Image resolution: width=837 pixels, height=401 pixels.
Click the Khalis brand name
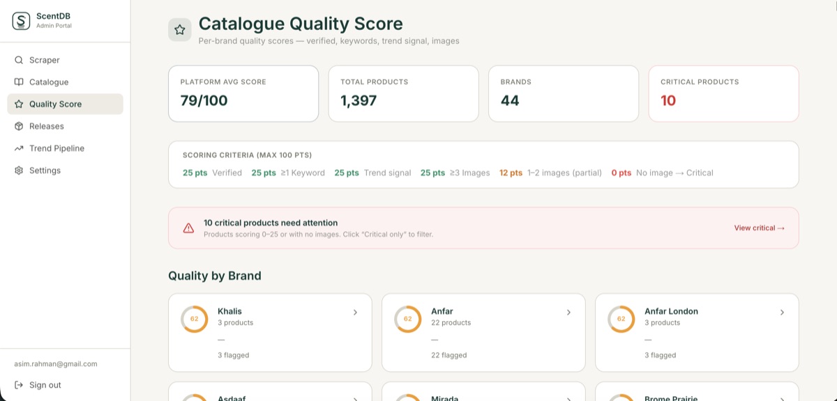tap(229, 311)
